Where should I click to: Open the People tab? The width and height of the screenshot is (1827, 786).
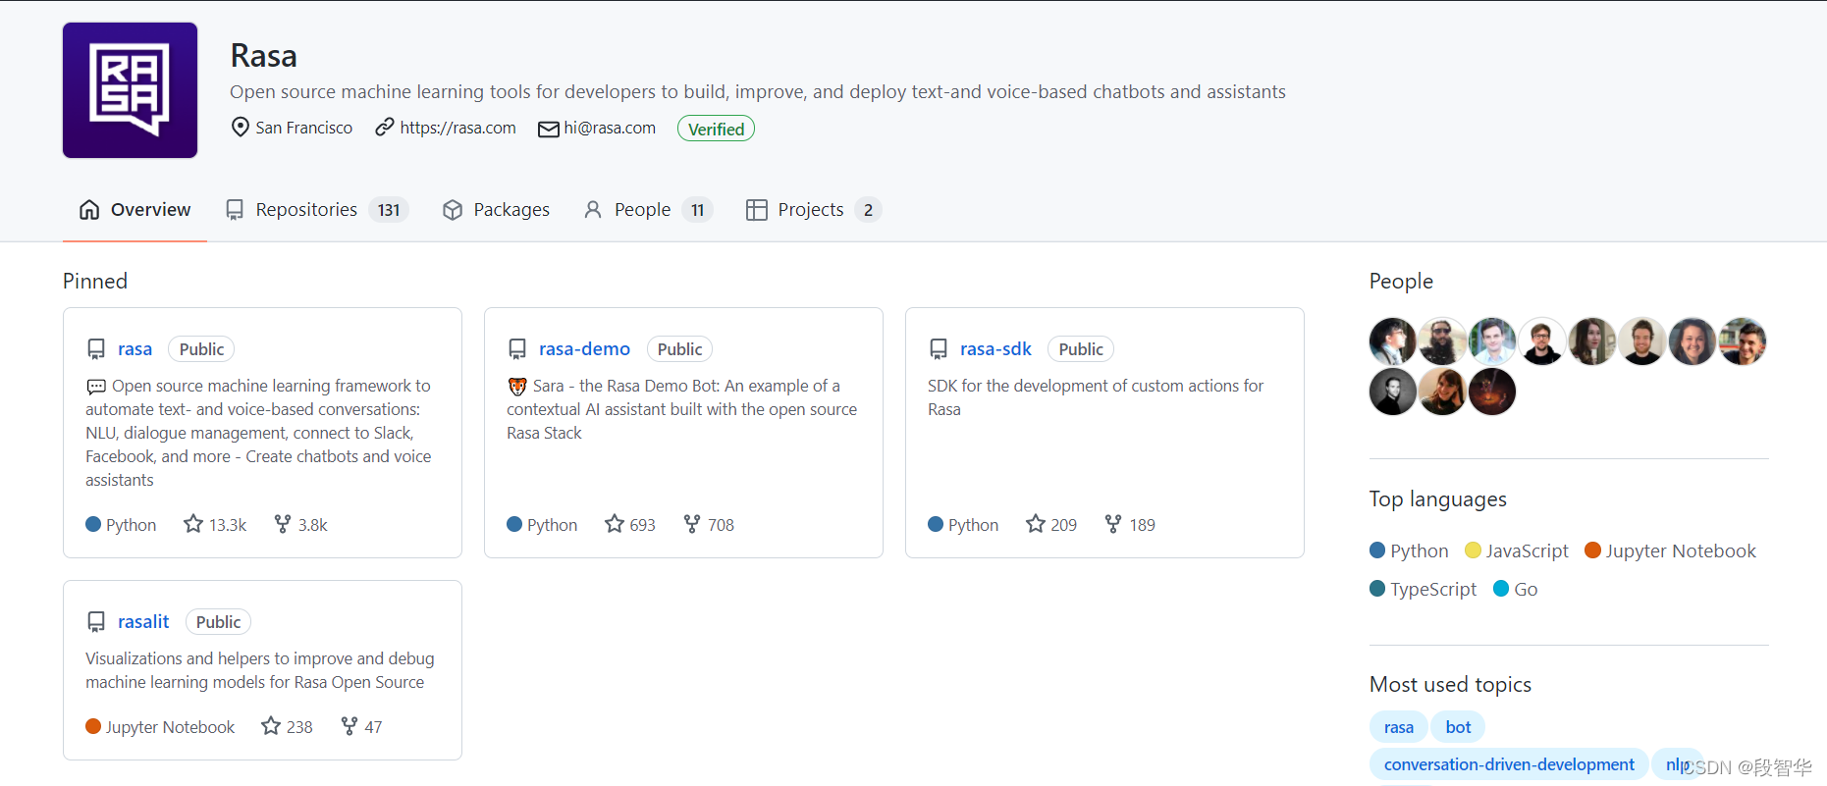point(648,210)
